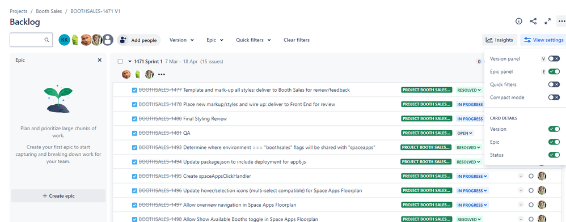
Task: Open the BOOTHSALES-1471 V1 breadcrumb
Action: point(95,11)
